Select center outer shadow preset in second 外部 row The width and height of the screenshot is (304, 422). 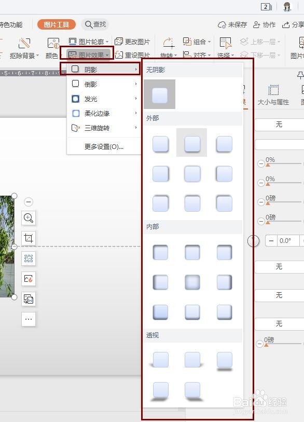click(192, 174)
